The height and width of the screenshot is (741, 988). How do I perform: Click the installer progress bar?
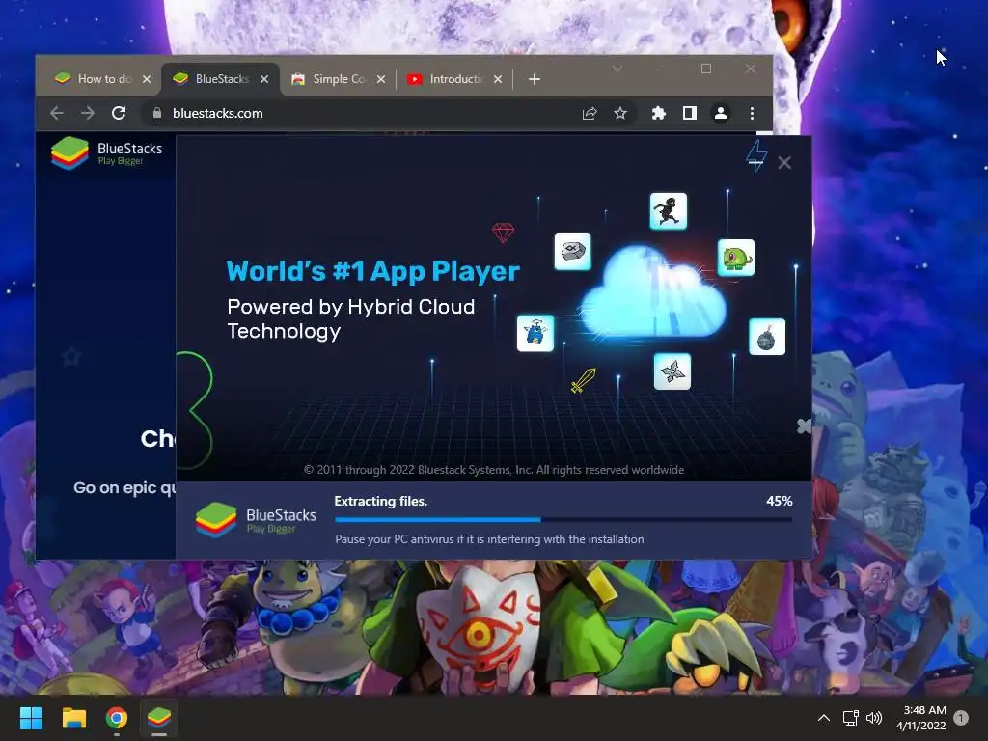tap(563, 520)
